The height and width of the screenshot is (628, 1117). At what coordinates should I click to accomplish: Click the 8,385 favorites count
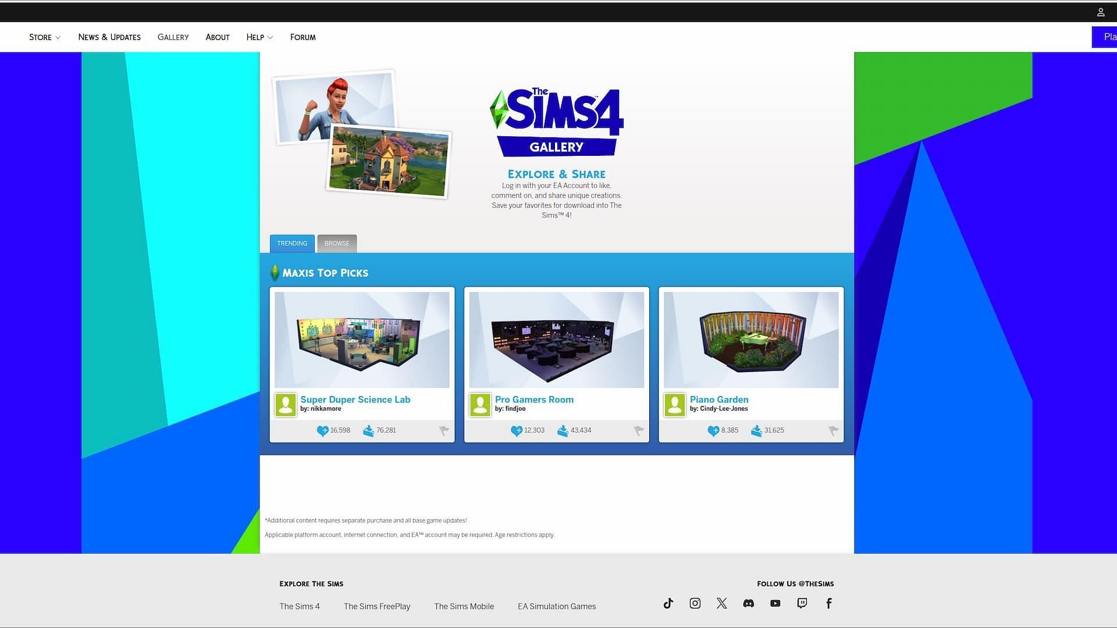(730, 431)
